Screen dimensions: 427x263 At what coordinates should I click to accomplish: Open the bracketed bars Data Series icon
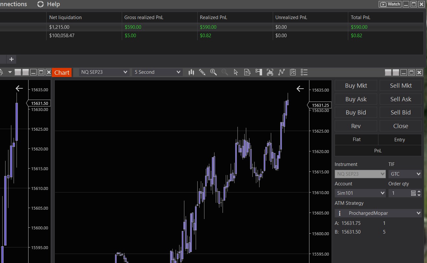(270, 72)
